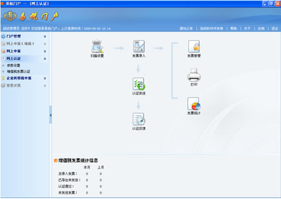Select 参数设置 in the sidebar

14,65
